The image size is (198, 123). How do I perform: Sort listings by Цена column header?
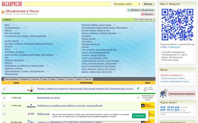tap(16, 83)
